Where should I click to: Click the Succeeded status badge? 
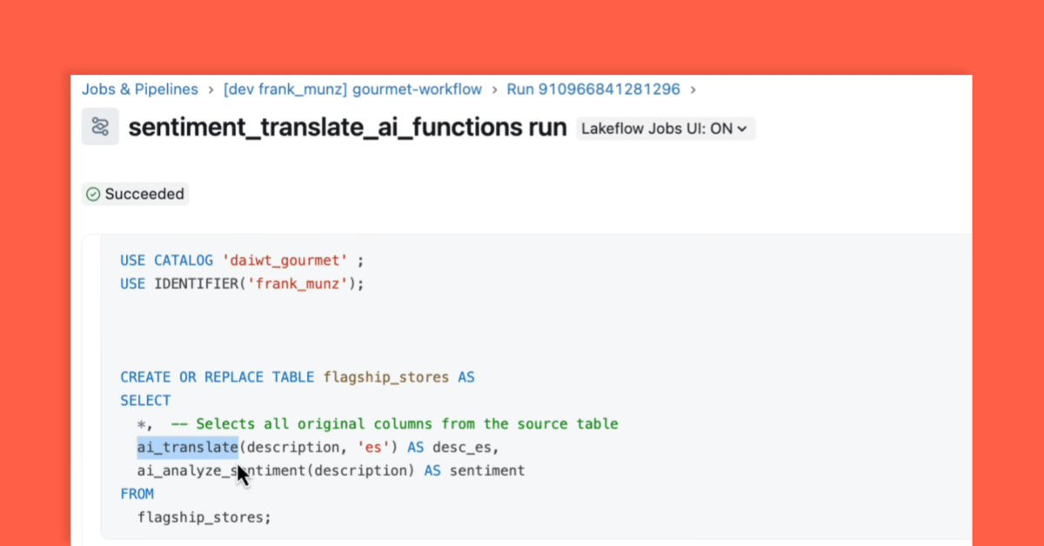(135, 193)
